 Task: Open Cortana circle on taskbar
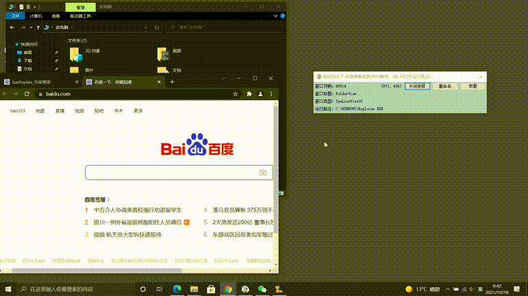(x=143, y=289)
